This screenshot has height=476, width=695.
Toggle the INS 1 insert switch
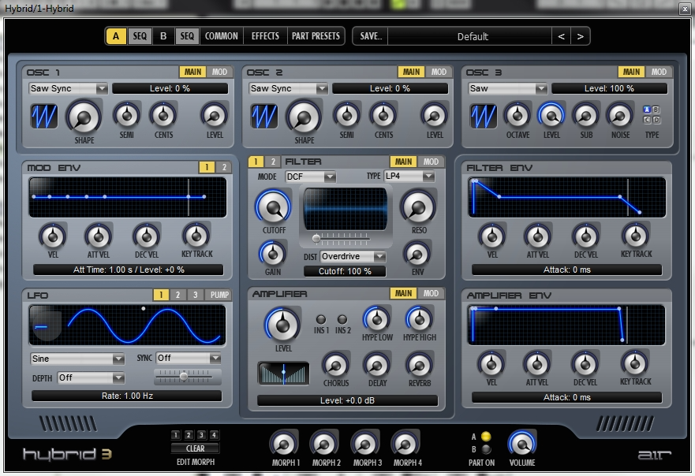(x=321, y=319)
